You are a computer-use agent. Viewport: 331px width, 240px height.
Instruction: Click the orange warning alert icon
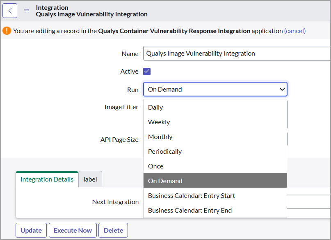pyautogui.click(x=7, y=30)
